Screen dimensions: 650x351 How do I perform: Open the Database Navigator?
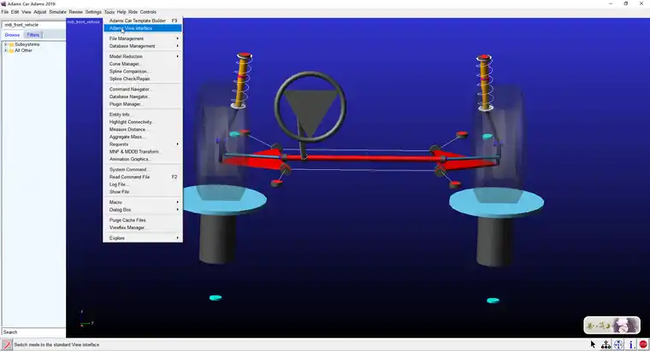(x=143, y=97)
